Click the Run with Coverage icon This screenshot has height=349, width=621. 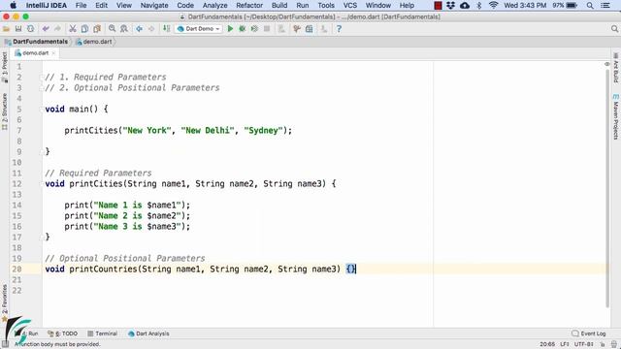(x=254, y=29)
